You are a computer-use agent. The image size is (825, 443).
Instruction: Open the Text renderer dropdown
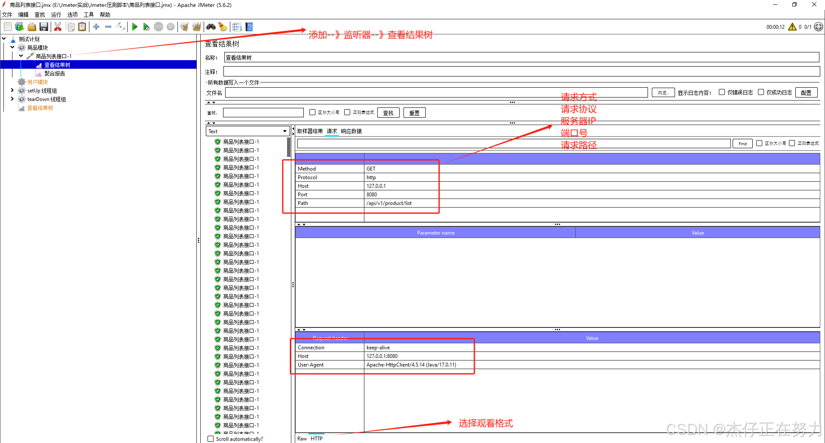pyautogui.click(x=247, y=131)
